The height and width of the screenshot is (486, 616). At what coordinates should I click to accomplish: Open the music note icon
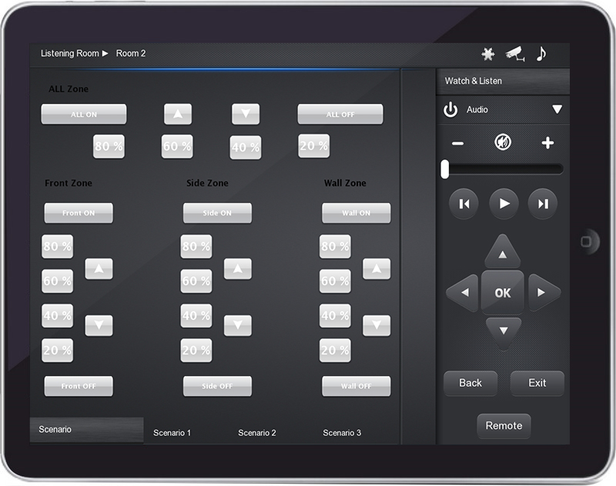[541, 53]
